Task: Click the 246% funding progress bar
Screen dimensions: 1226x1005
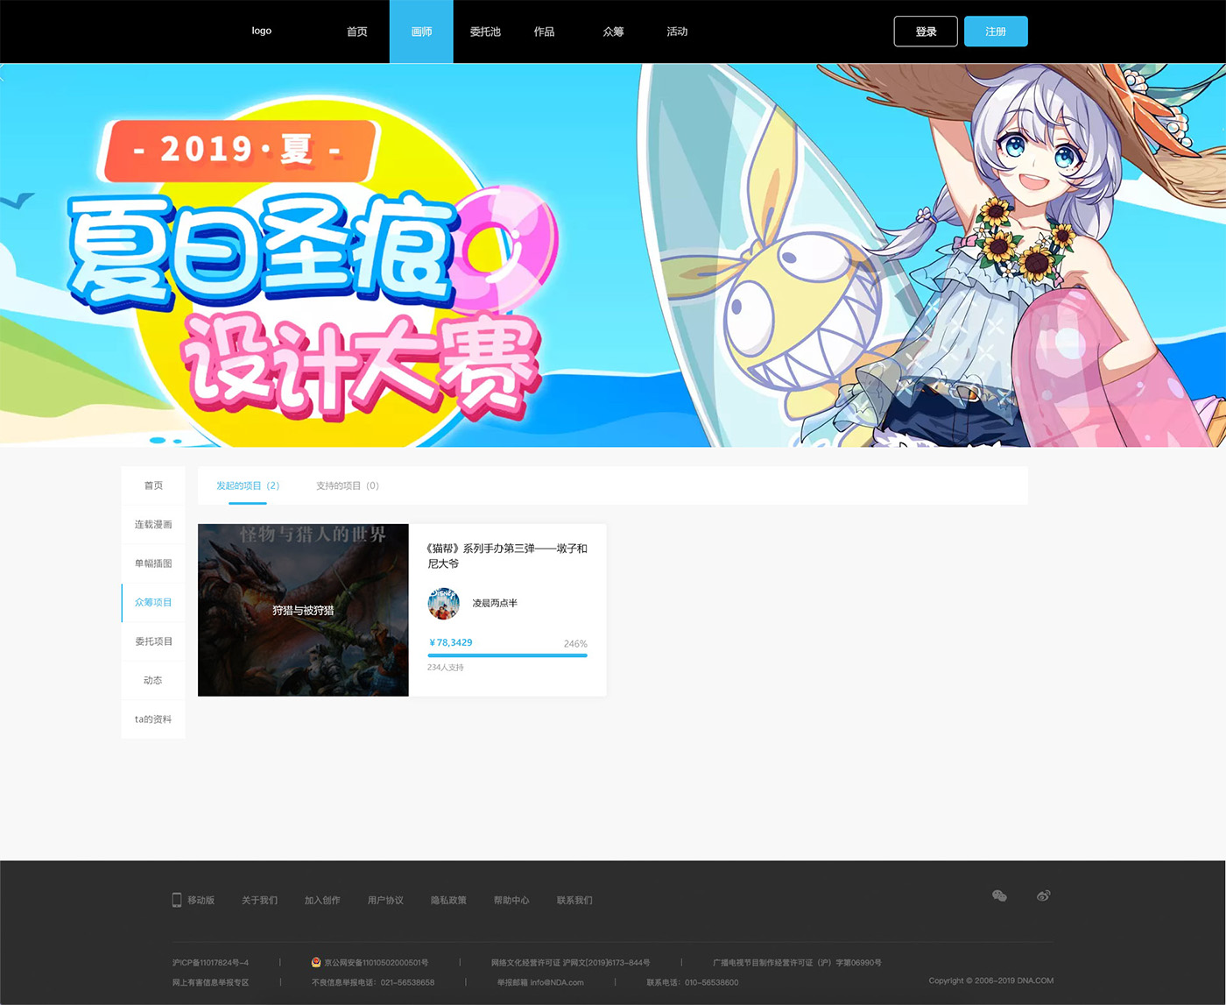Action: click(507, 655)
